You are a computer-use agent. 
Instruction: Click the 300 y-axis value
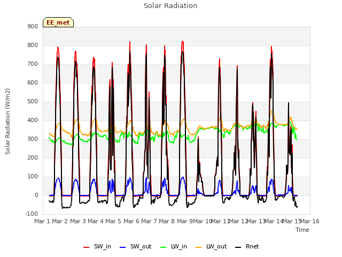[x=33, y=139]
